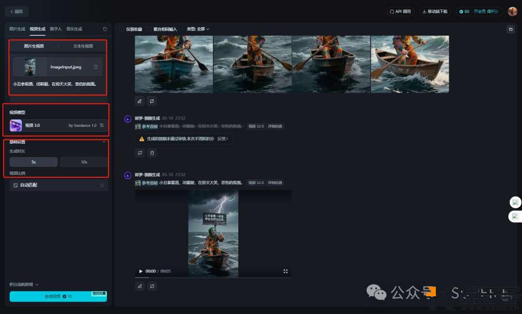Click the refresh icon beside 音乐生成
Screen dimensions: 522x314
click(105, 29)
